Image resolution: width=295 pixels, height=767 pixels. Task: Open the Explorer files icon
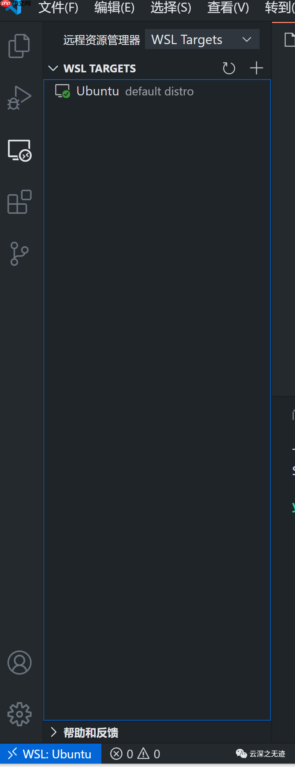(19, 46)
